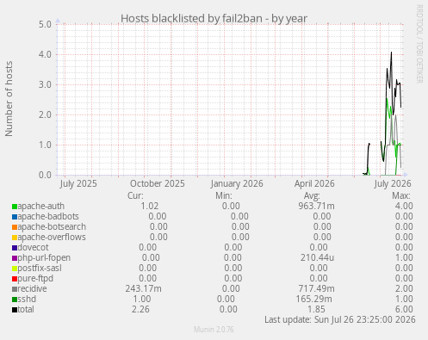The image size is (428, 340).
Task: Click the 'Cur:' column header
Action: coord(135,195)
